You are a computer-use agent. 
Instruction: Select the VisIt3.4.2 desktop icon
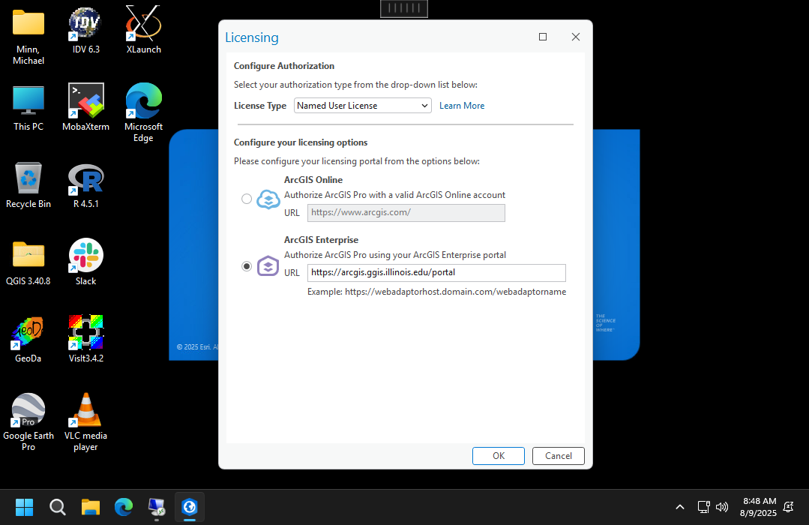[85, 332]
